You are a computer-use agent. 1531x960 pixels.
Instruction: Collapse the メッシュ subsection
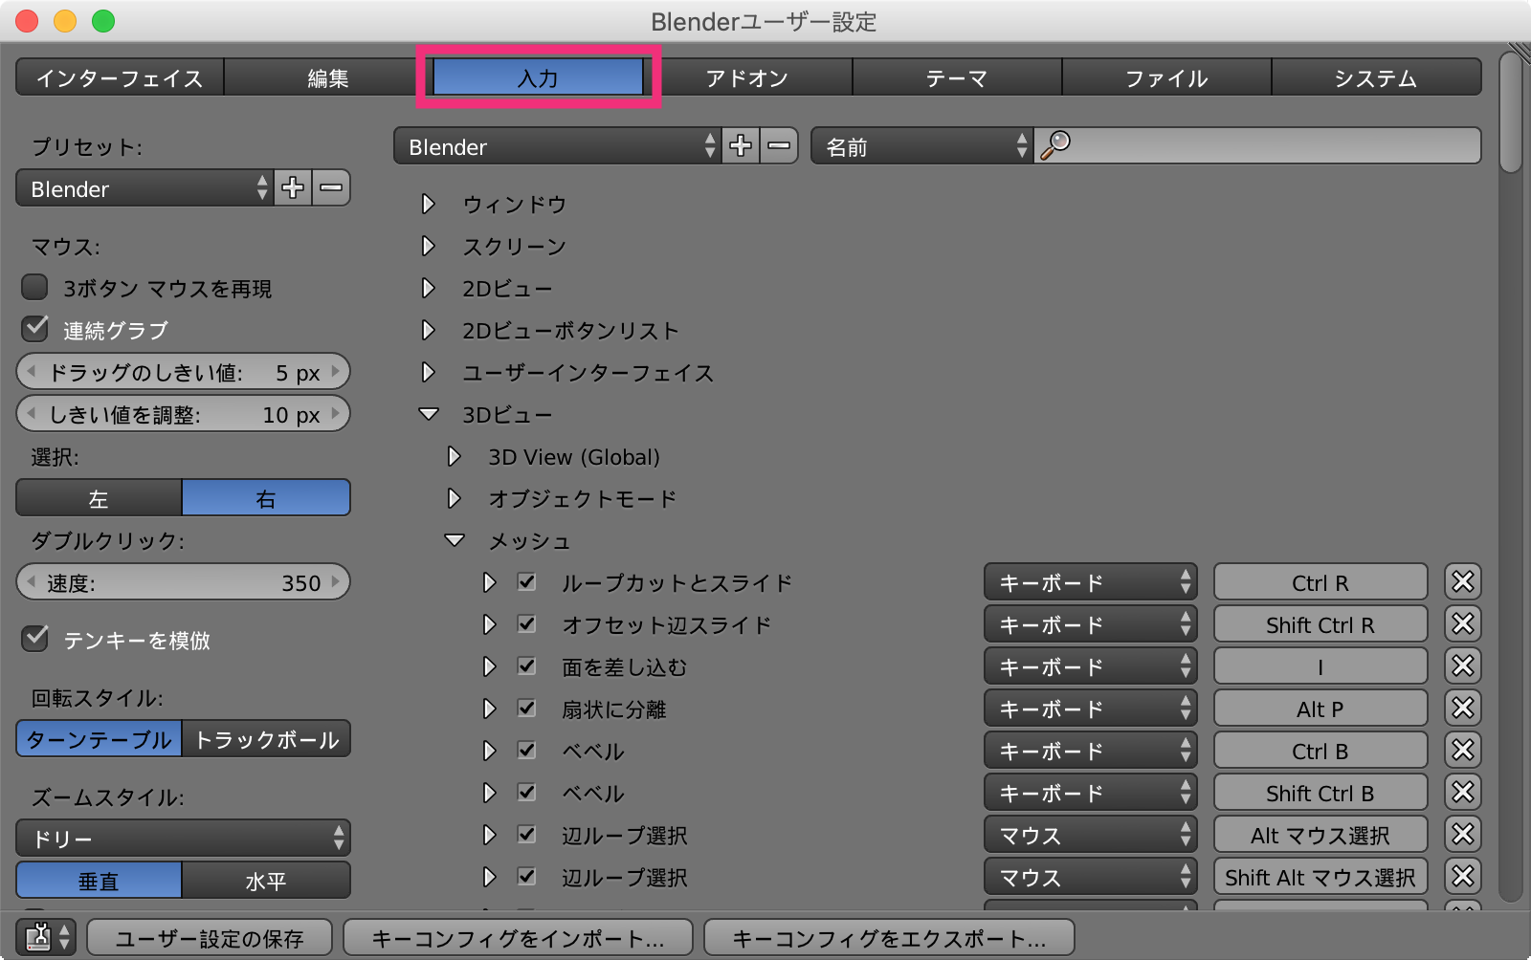point(455,540)
